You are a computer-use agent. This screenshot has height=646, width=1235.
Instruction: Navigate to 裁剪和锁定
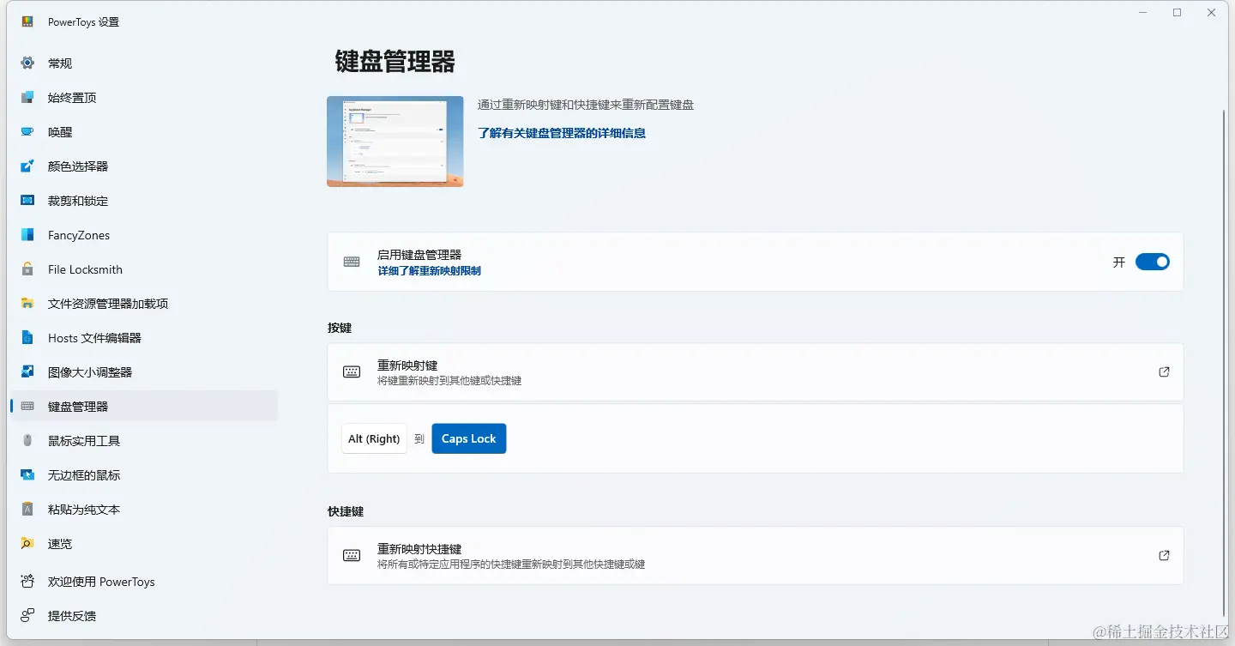click(143, 201)
